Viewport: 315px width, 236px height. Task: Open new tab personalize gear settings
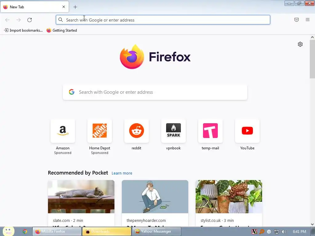pos(300,44)
